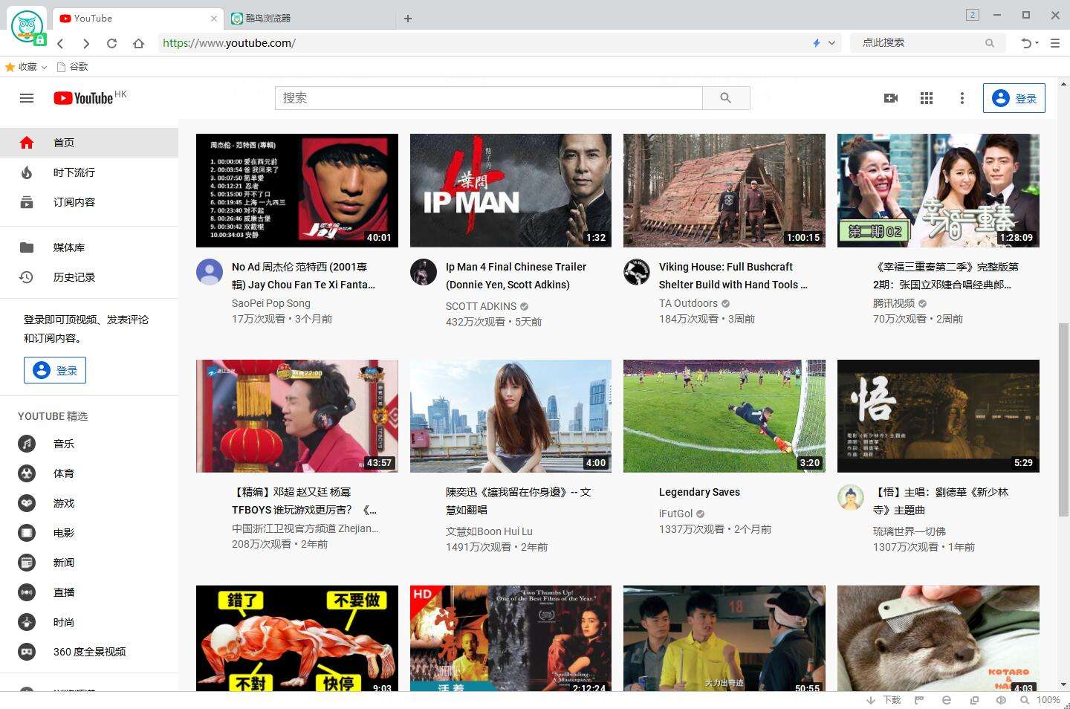Click the window split icon in status bar
The height and width of the screenshot is (709, 1070).
tap(974, 700)
